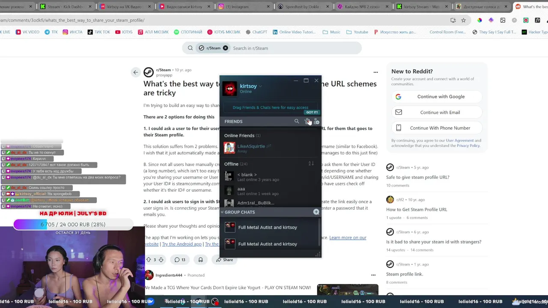This screenshot has height=308, width=548.
Task: Upvote the Reddit post
Action: tap(149, 260)
